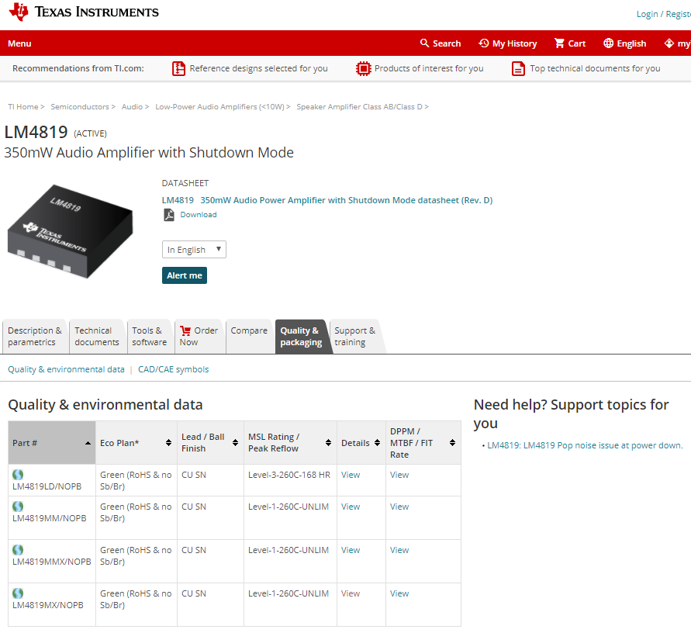Sort table by Part # column
691x633 pixels.
pos(51,443)
